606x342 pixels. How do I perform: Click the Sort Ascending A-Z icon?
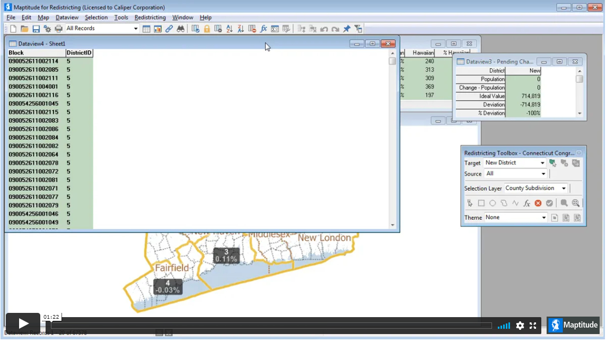click(x=229, y=29)
